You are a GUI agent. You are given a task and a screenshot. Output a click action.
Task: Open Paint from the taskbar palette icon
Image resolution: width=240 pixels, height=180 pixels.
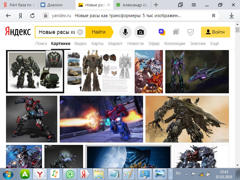pyautogui.click(x=129, y=174)
